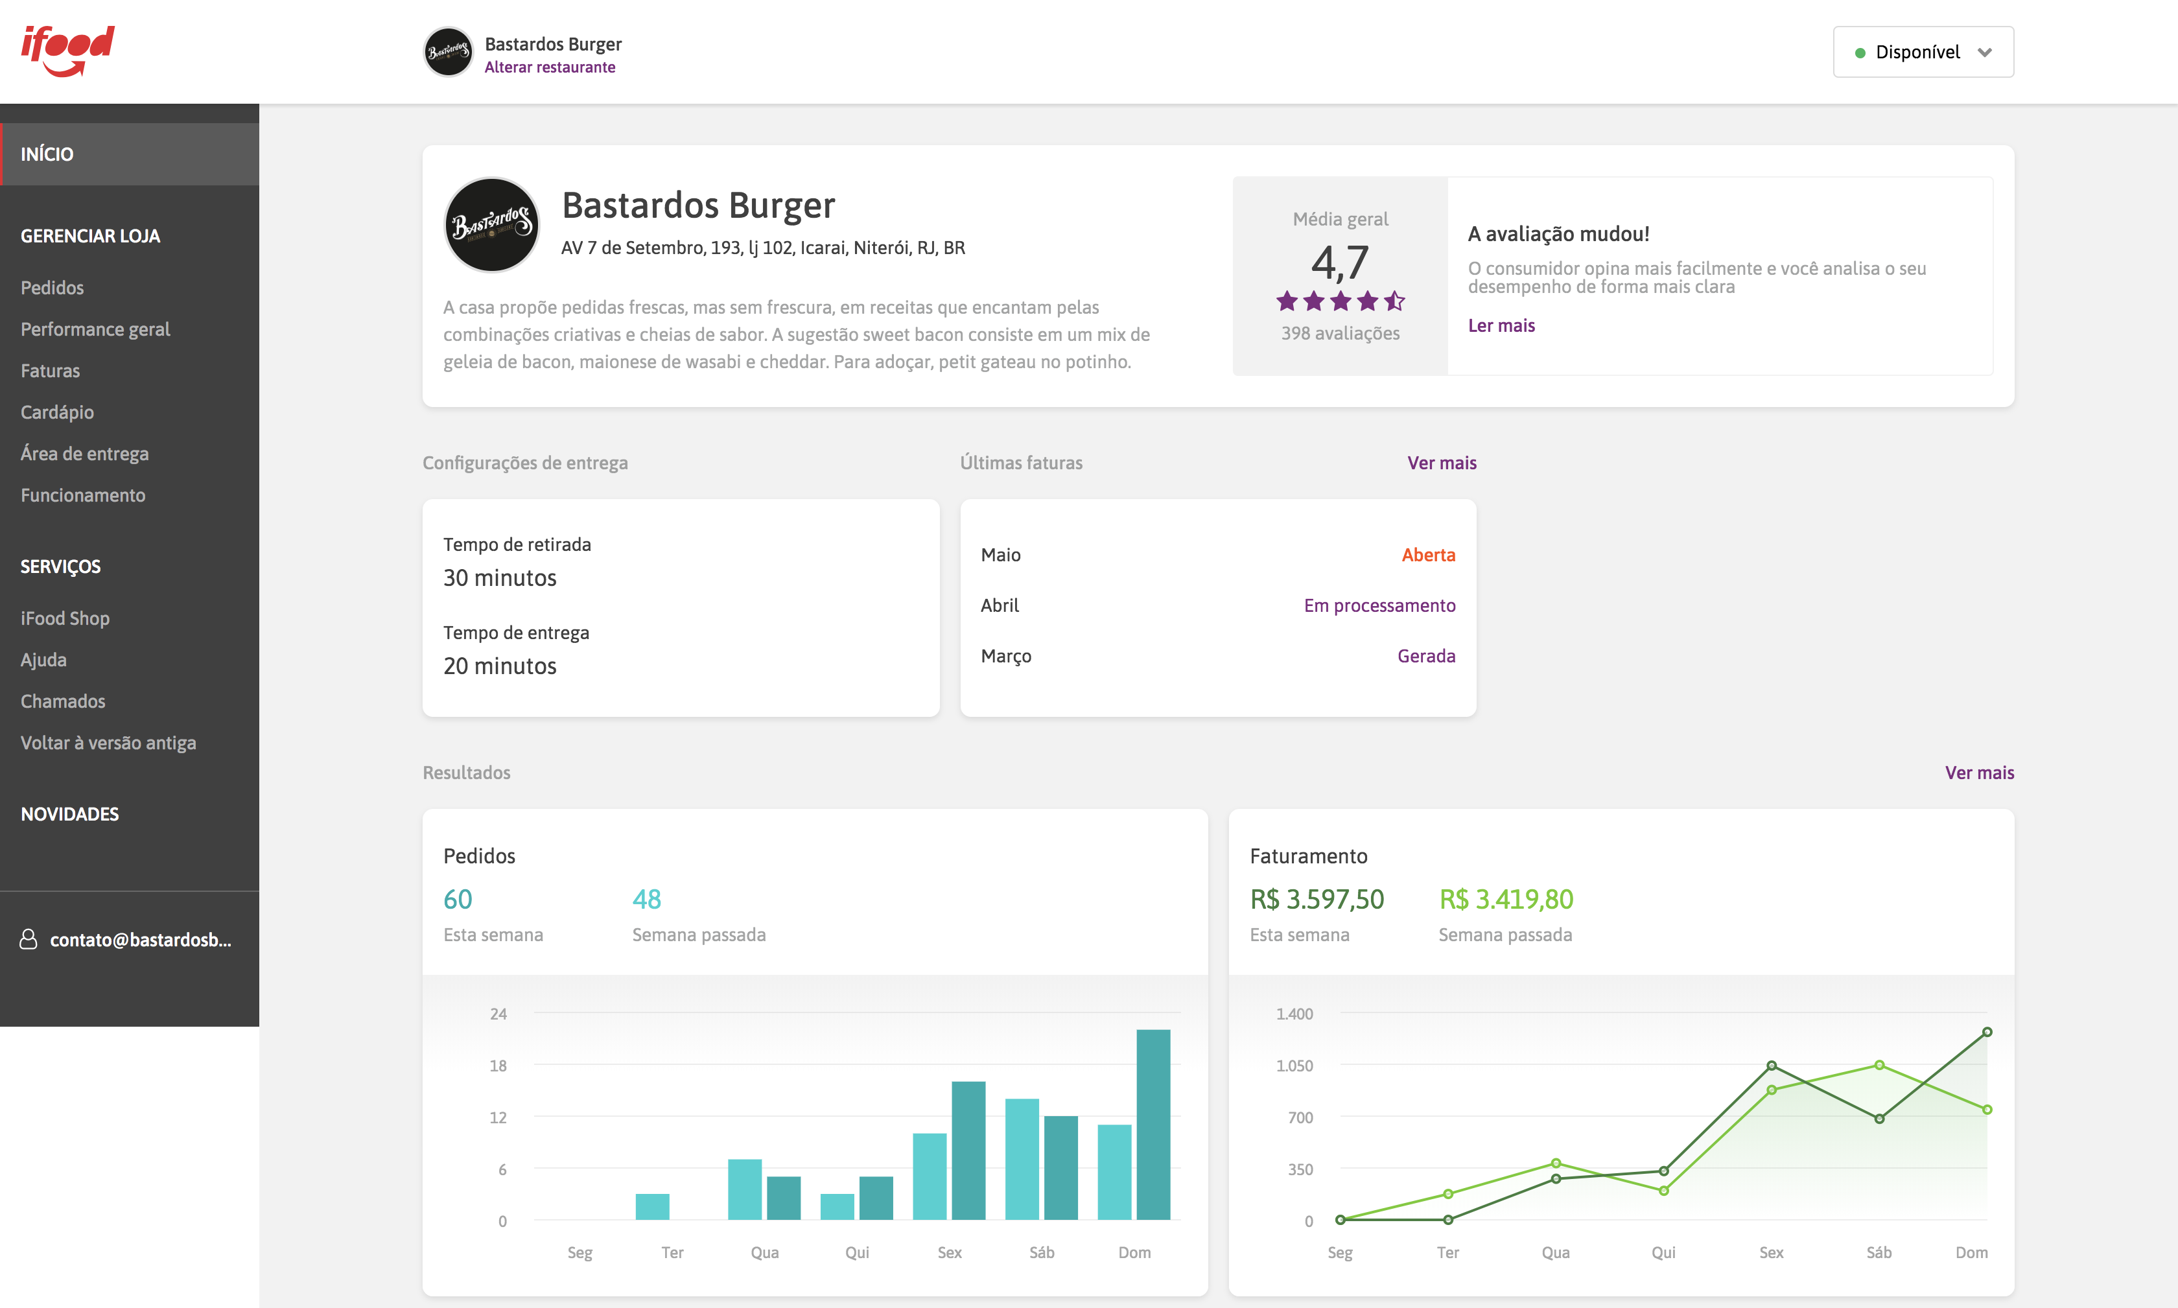This screenshot has width=2178, height=1308.
Task: Open the Disponível availability selector
Action: point(1917,53)
